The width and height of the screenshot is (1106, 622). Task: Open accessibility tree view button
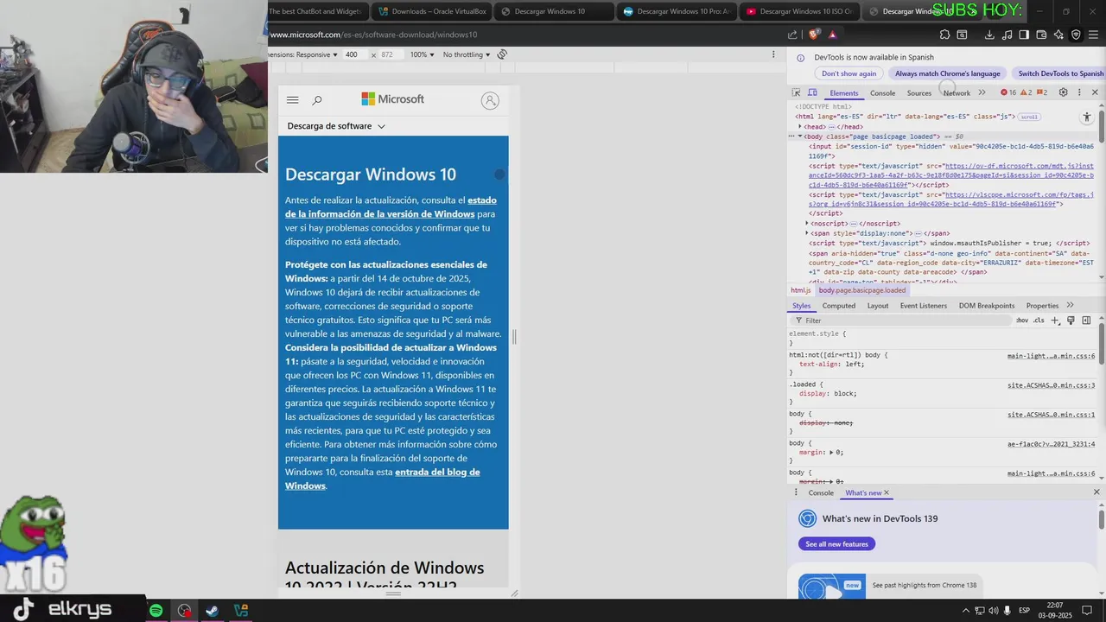(x=1087, y=117)
